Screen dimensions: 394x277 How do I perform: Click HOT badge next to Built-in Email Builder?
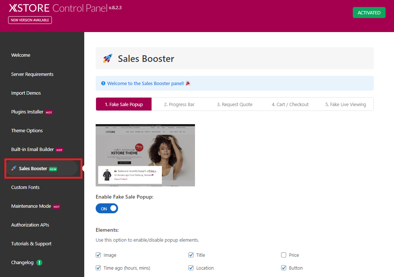point(59,150)
